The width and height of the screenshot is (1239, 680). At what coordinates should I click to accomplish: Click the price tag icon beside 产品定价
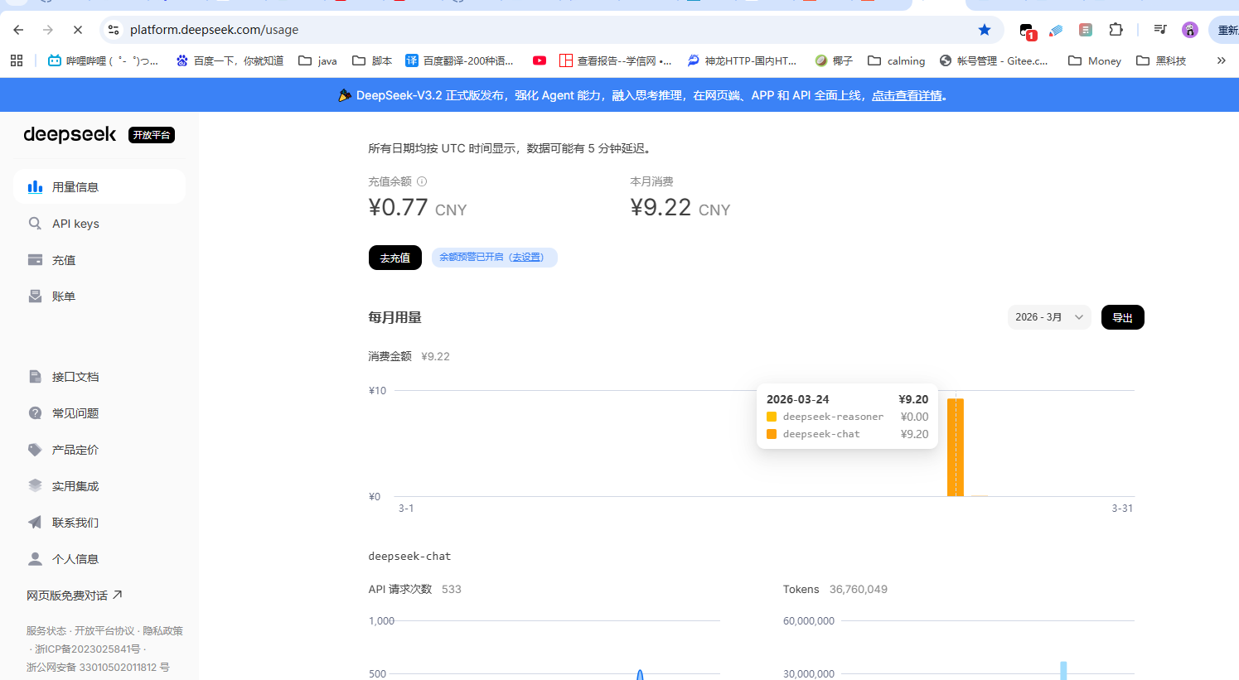(35, 450)
